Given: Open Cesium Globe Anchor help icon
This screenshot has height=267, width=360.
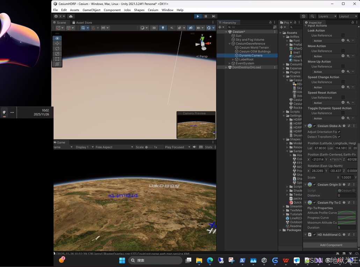Looking at the screenshot, I should pyautogui.click(x=344, y=126).
